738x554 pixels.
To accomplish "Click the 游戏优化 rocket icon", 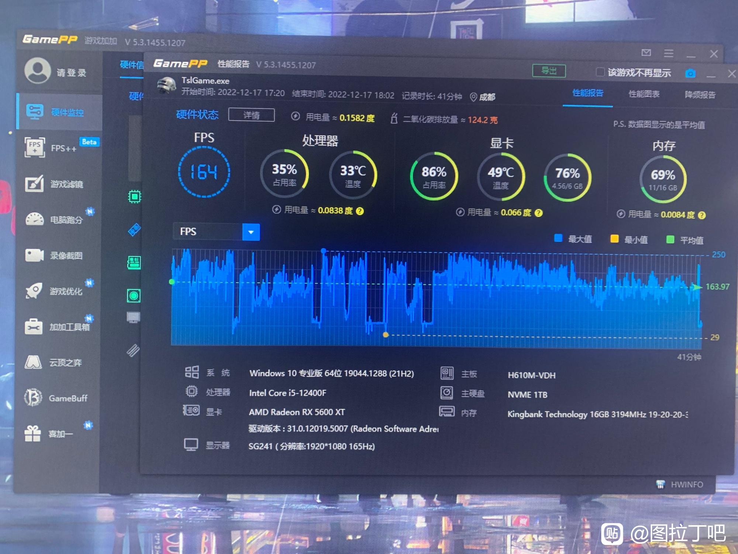I will (34, 291).
